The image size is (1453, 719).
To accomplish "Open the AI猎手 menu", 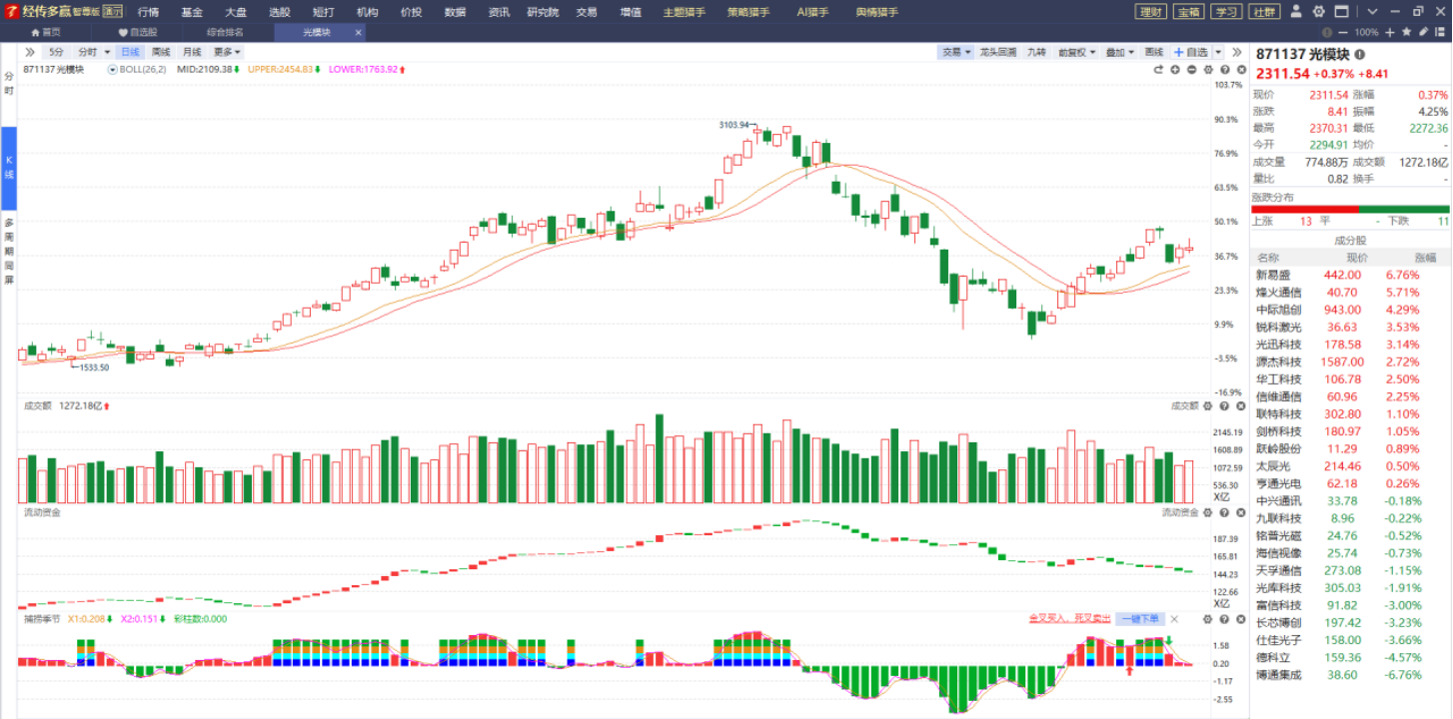I will [x=812, y=12].
